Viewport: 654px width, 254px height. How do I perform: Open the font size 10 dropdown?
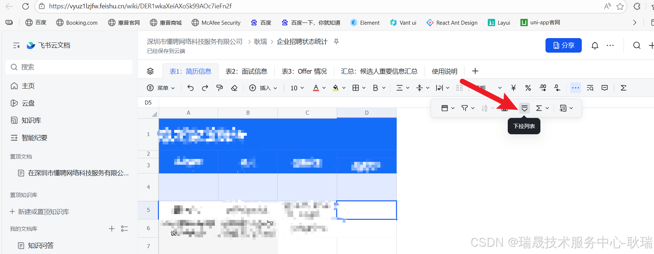click(x=297, y=88)
